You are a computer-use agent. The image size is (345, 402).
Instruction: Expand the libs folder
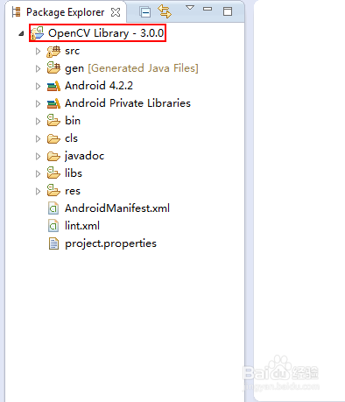point(38,173)
